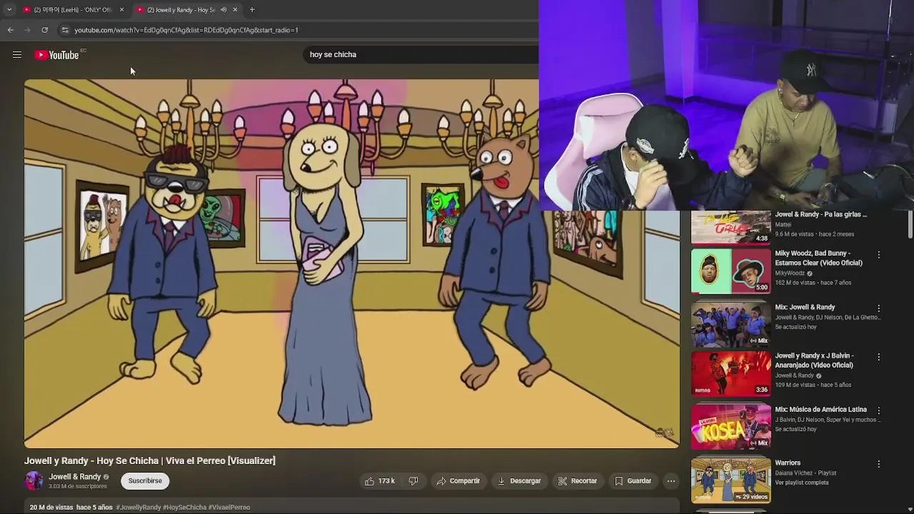Open options menu for 'Mix: Jowell & Randy'
Viewport: 914px width, 514px height.
coord(879,308)
